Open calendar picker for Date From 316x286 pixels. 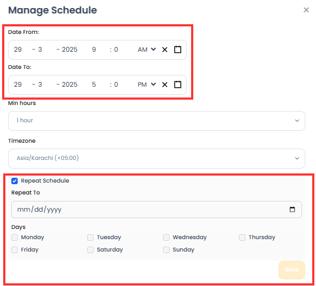(178, 50)
